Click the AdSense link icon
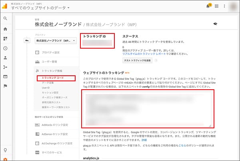 [x=37, y=134]
